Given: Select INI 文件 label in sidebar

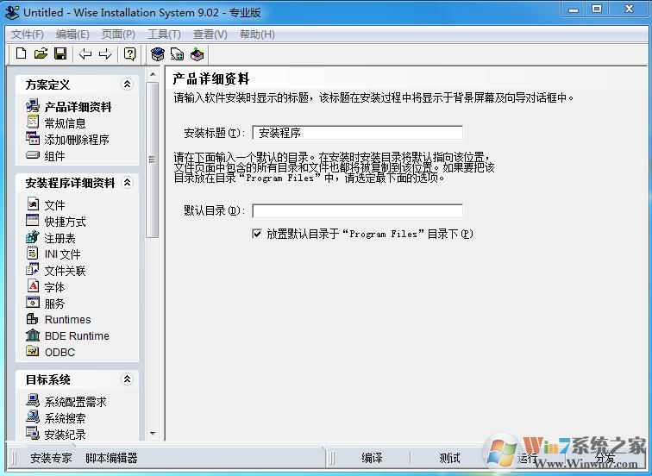Looking at the screenshot, I should tap(62, 254).
